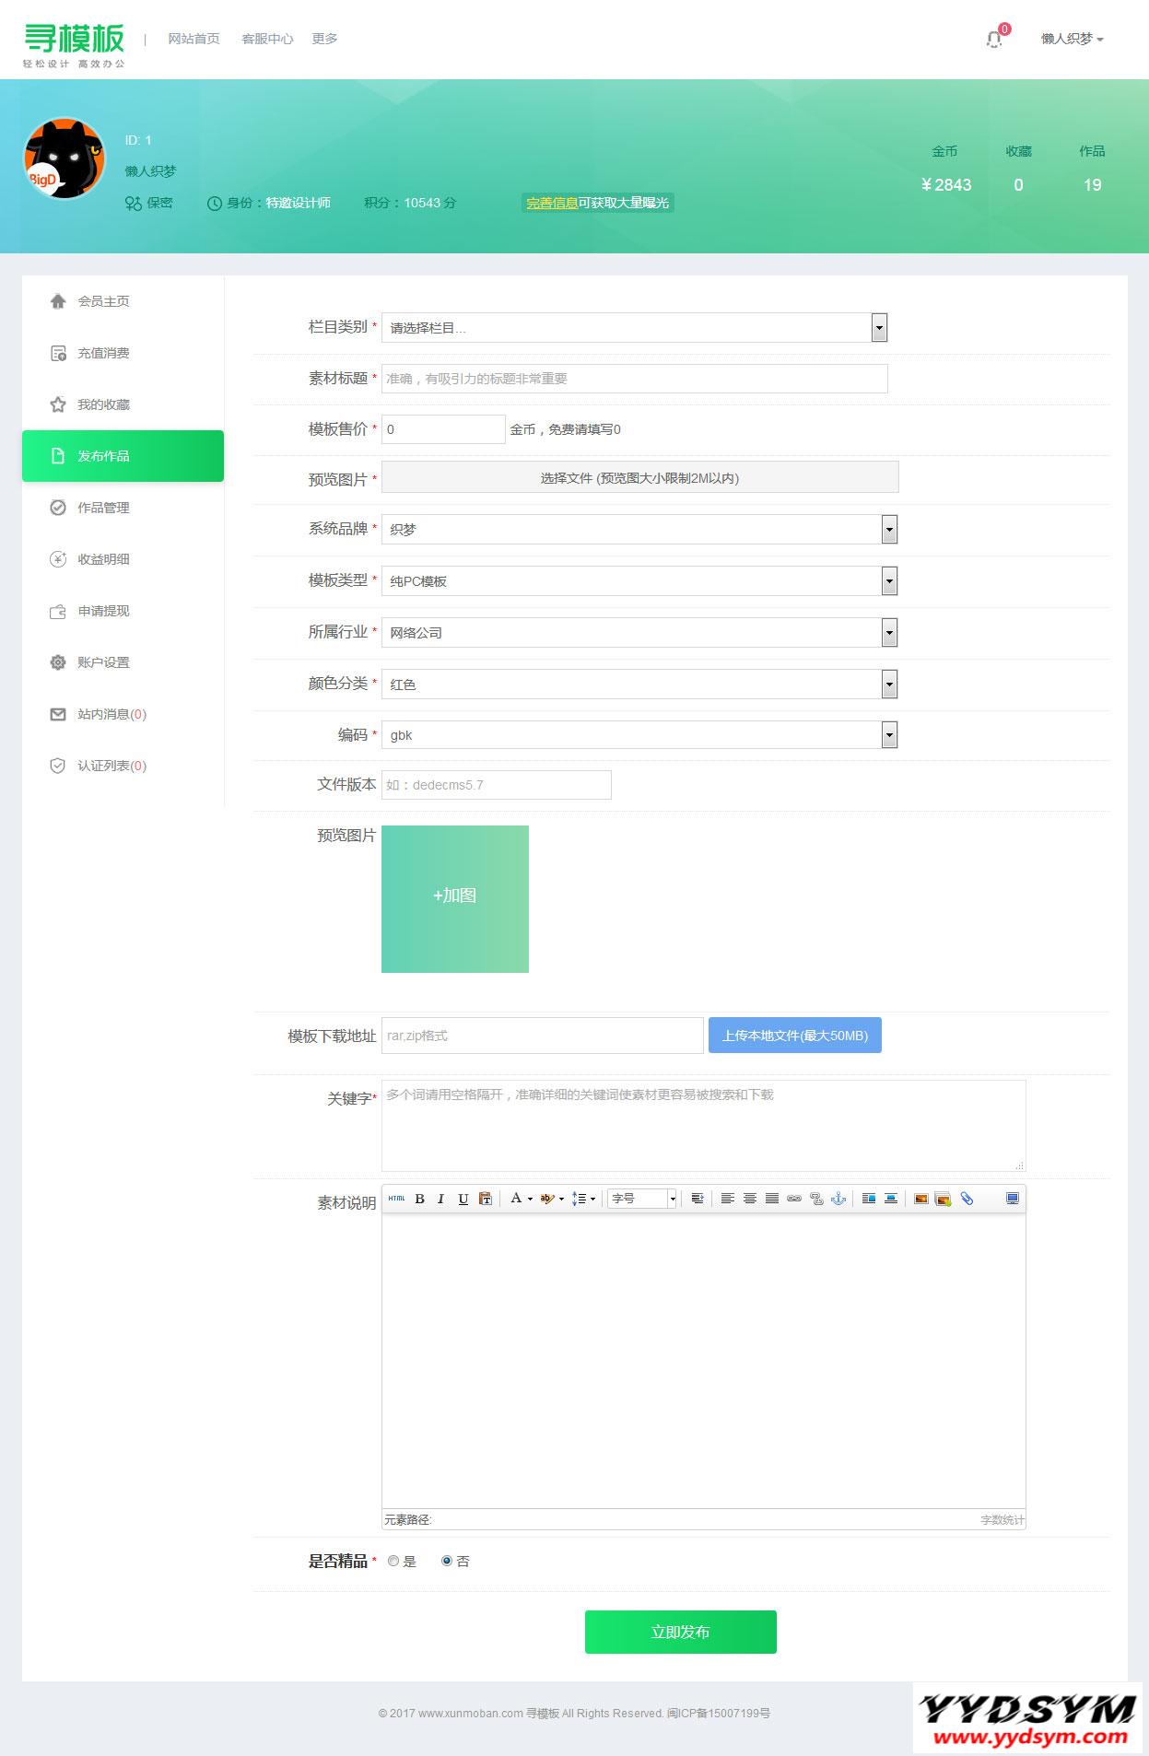Toggle fullscreen editor mode icon
Image resolution: width=1149 pixels, height=1756 pixels.
[1012, 1199]
